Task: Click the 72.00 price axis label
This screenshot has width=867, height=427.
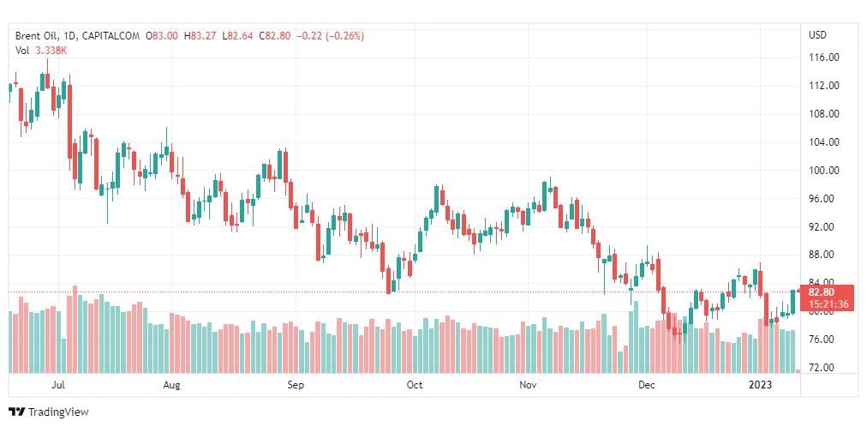Action: click(823, 368)
